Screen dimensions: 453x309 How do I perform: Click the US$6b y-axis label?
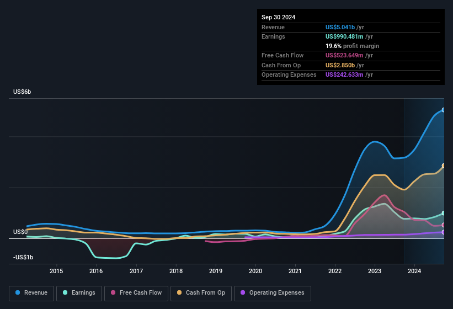(x=22, y=92)
